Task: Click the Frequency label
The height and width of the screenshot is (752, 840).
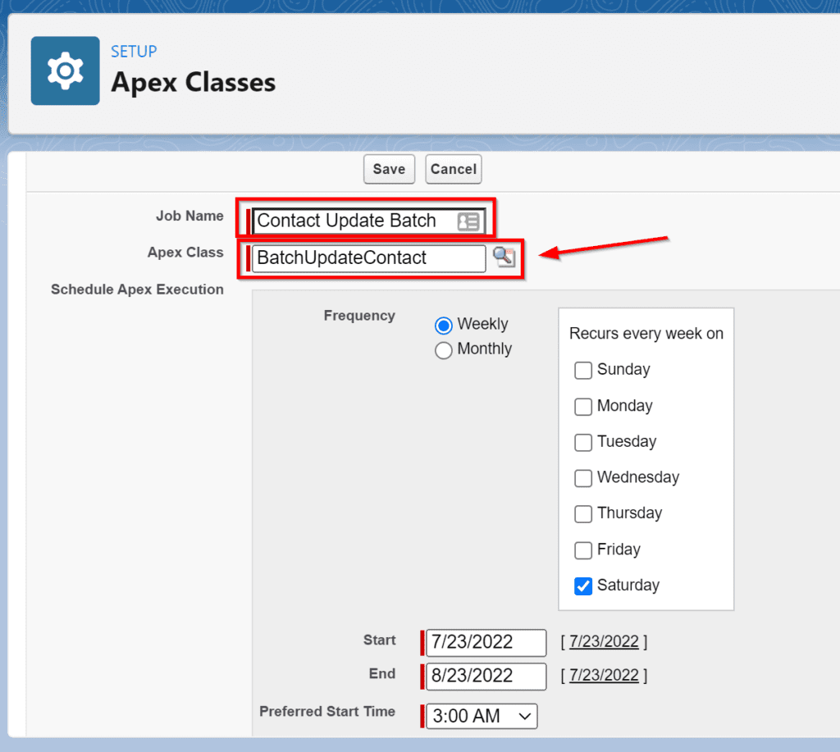Action: (359, 316)
